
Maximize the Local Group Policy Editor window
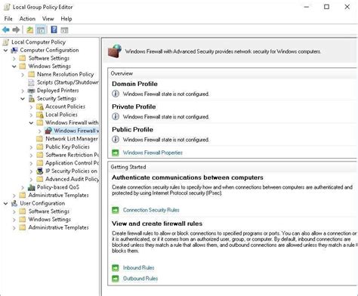tap(326, 7)
